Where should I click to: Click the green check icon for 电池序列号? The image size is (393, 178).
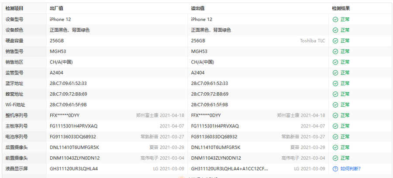(335, 137)
